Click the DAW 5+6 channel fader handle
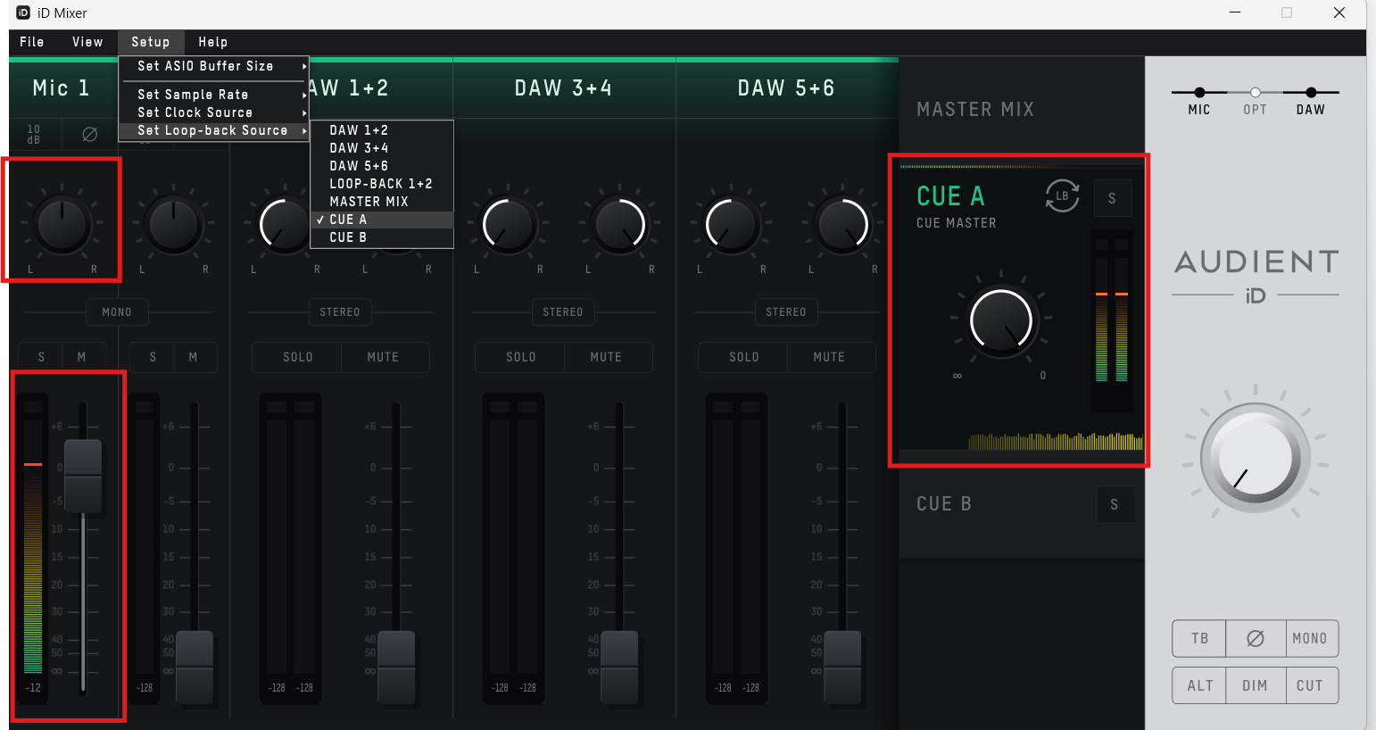The width and height of the screenshot is (1376, 730). pos(842,667)
